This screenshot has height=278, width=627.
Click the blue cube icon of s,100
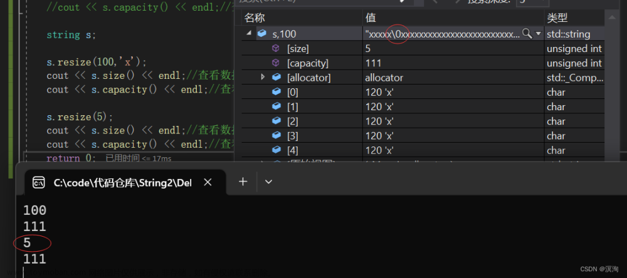[x=262, y=34]
